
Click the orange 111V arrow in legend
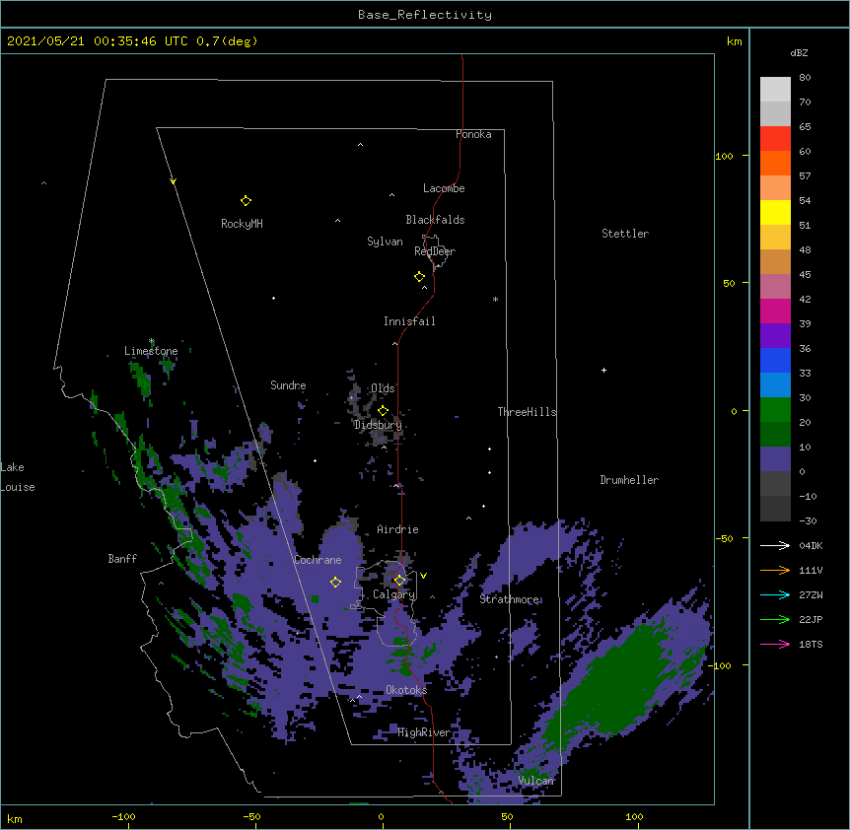pyautogui.click(x=775, y=570)
